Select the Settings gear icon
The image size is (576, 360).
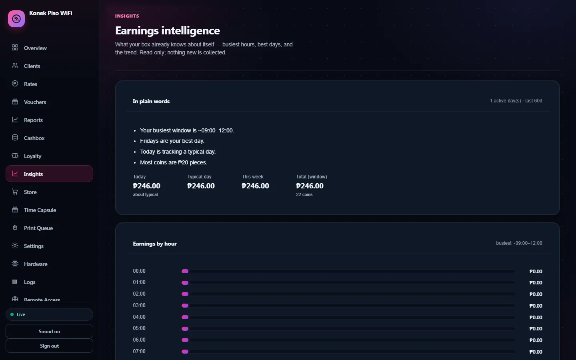tap(15, 246)
